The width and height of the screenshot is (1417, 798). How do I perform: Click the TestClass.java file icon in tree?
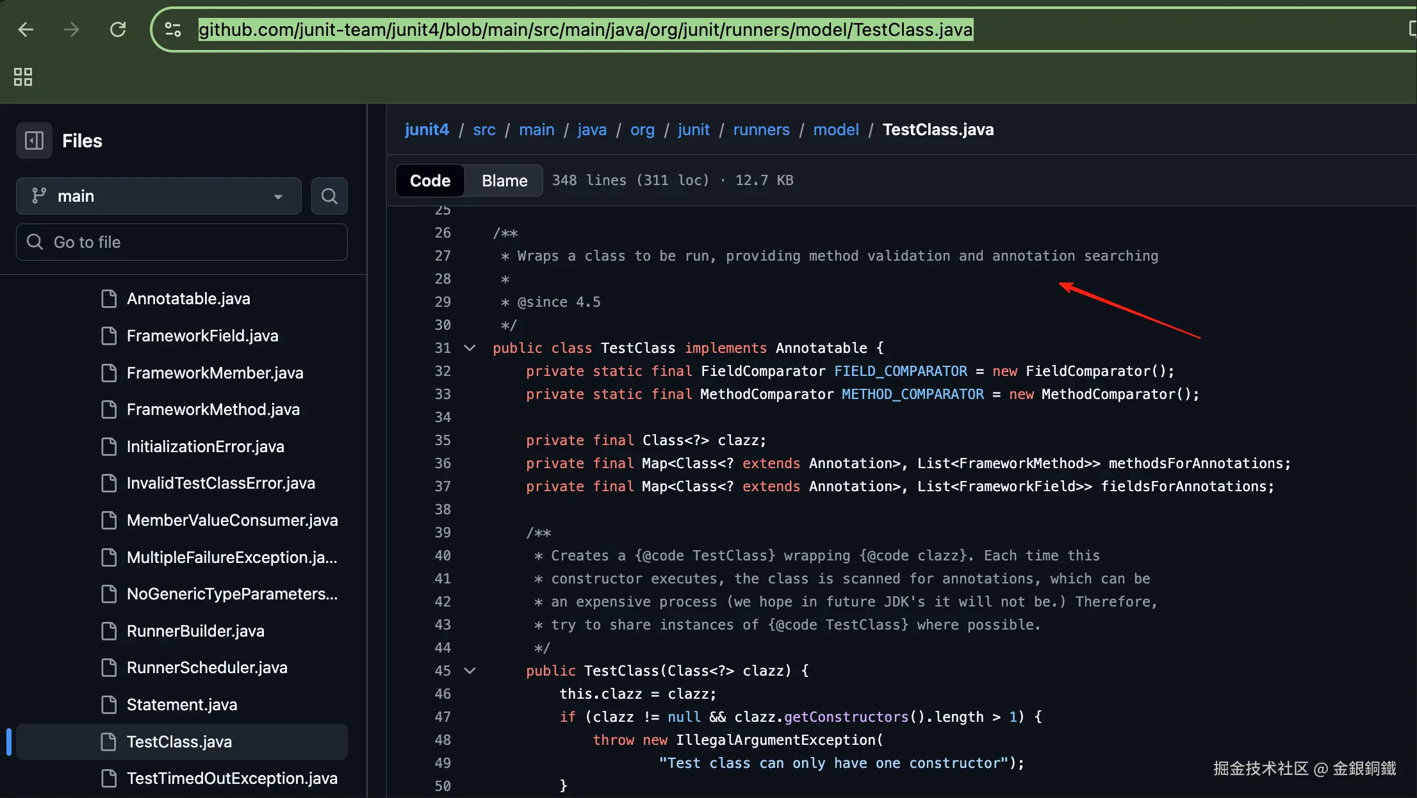109,742
